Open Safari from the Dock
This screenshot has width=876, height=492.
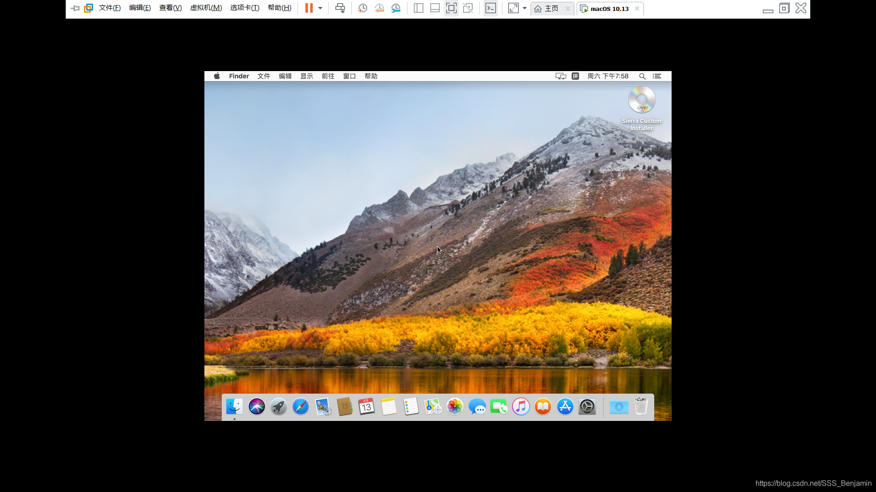click(x=301, y=406)
